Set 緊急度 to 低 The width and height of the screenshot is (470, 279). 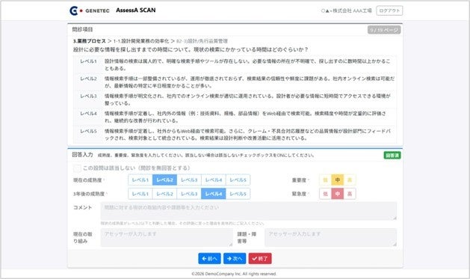326,194
